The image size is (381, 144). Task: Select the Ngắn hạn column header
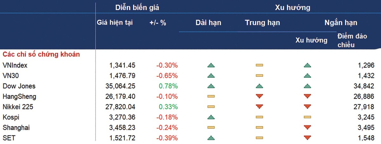(x=341, y=23)
